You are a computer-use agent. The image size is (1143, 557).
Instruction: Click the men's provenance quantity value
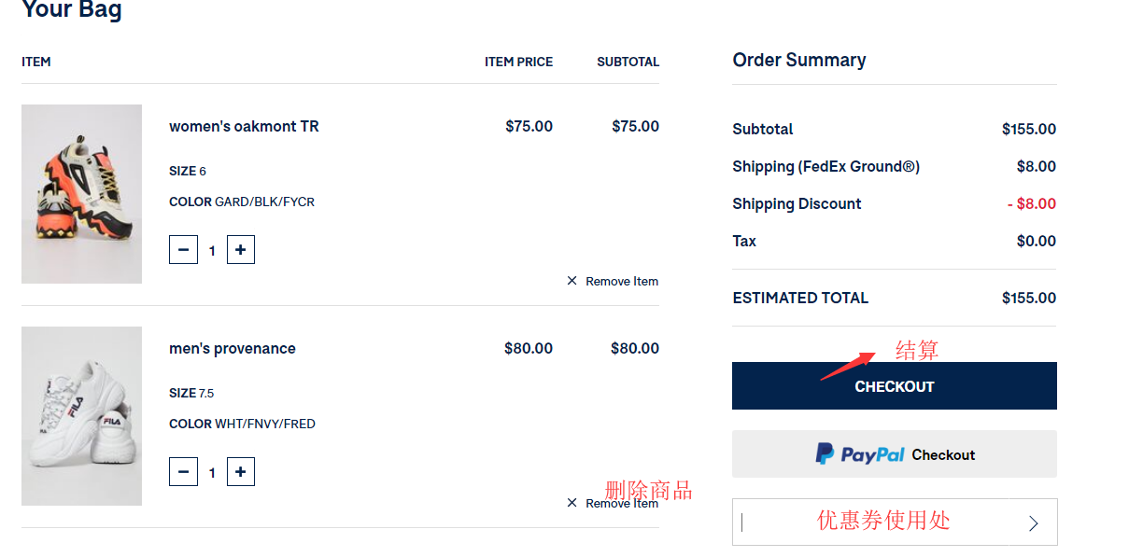(212, 472)
